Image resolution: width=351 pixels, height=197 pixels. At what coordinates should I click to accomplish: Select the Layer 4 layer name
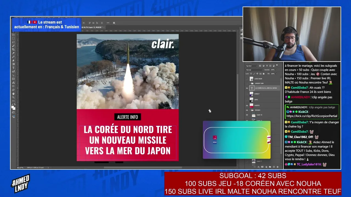[259, 161]
